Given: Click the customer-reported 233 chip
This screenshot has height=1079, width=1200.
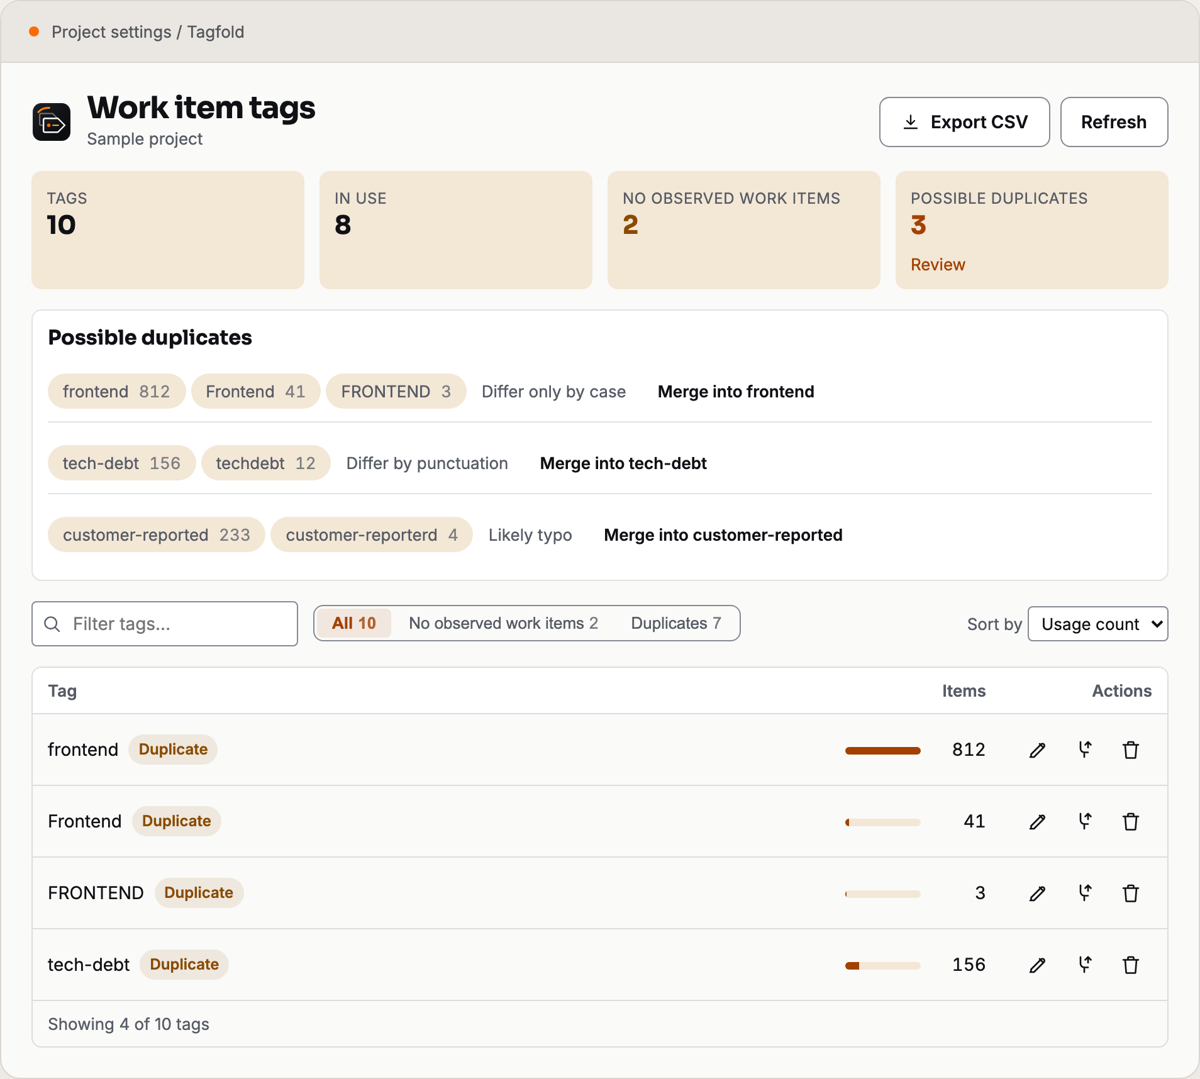Looking at the screenshot, I should [156, 534].
